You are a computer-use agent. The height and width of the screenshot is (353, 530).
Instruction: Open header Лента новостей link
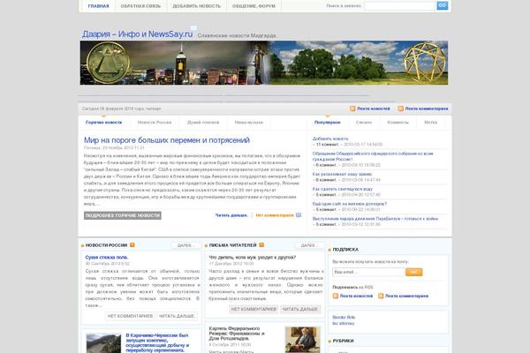tap(373, 109)
